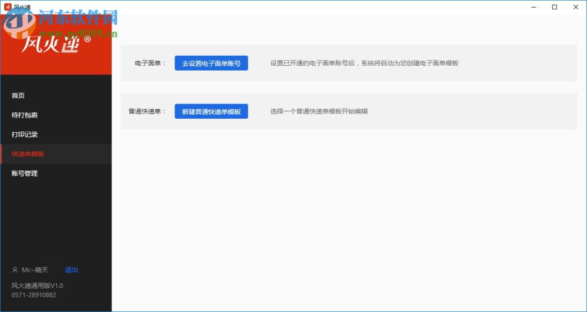Click 新建普通快递单模板 button
The height and width of the screenshot is (312, 587).
[x=211, y=111]
